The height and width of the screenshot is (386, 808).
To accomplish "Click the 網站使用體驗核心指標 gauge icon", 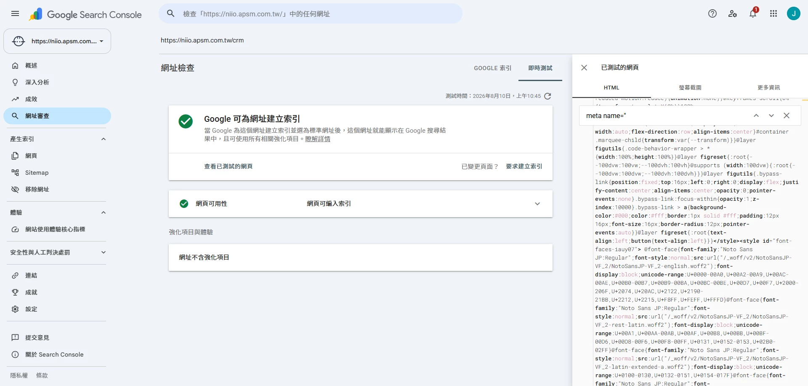I will click(15, 229).
